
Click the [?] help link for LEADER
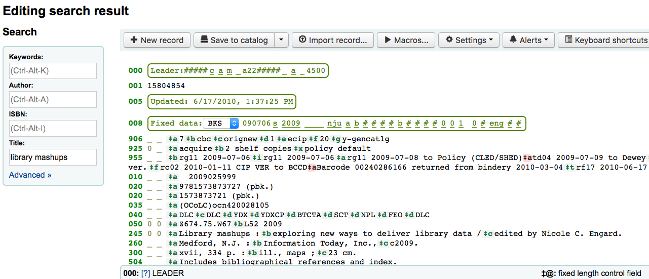[x=145, y=273]
